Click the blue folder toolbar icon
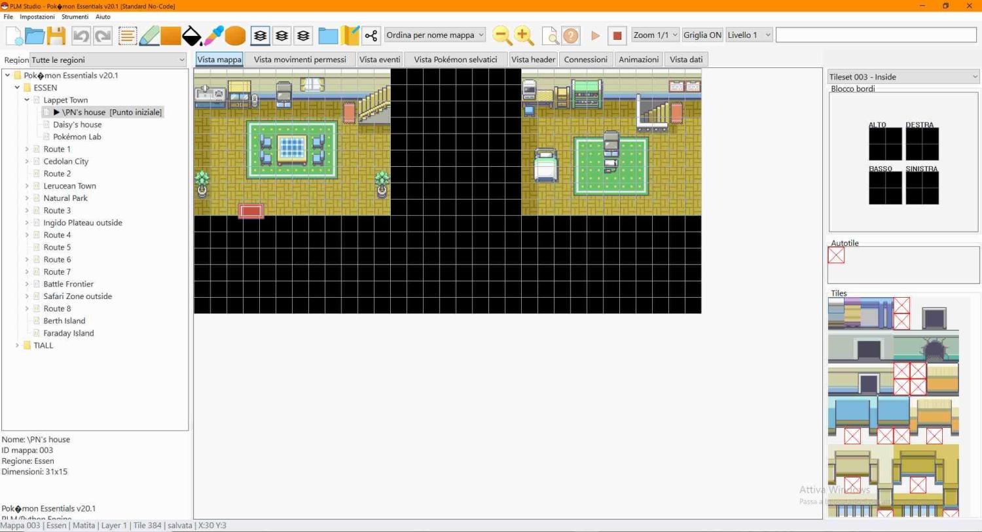 [328, 35]
